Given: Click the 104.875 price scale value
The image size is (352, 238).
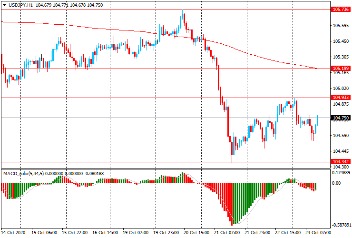Looking at the screenshot, I should point(341,104).
